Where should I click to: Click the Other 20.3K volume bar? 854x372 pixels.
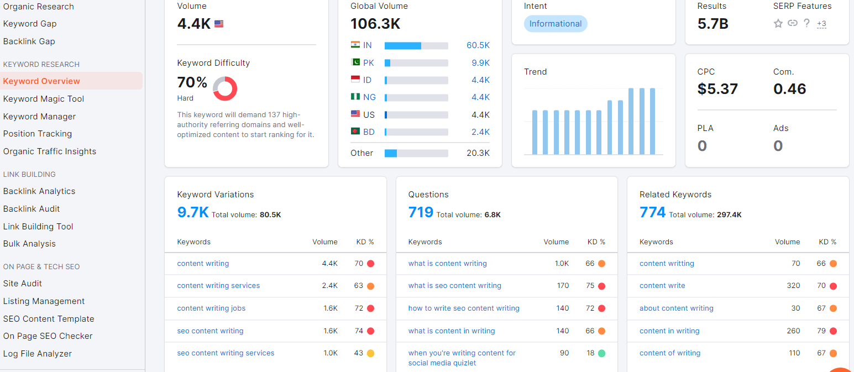pos(416,153)
